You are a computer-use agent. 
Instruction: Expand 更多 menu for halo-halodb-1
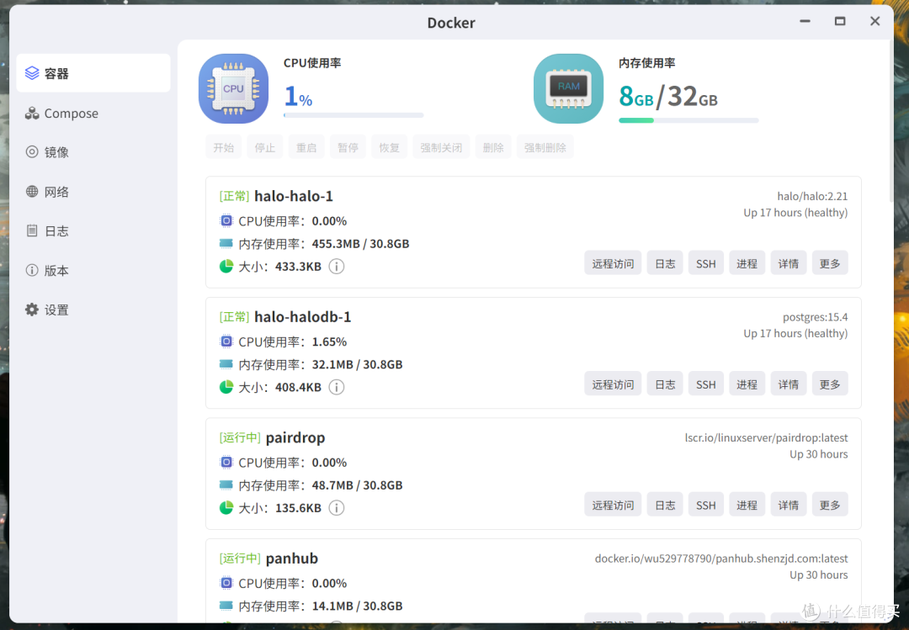pos(830,384)
